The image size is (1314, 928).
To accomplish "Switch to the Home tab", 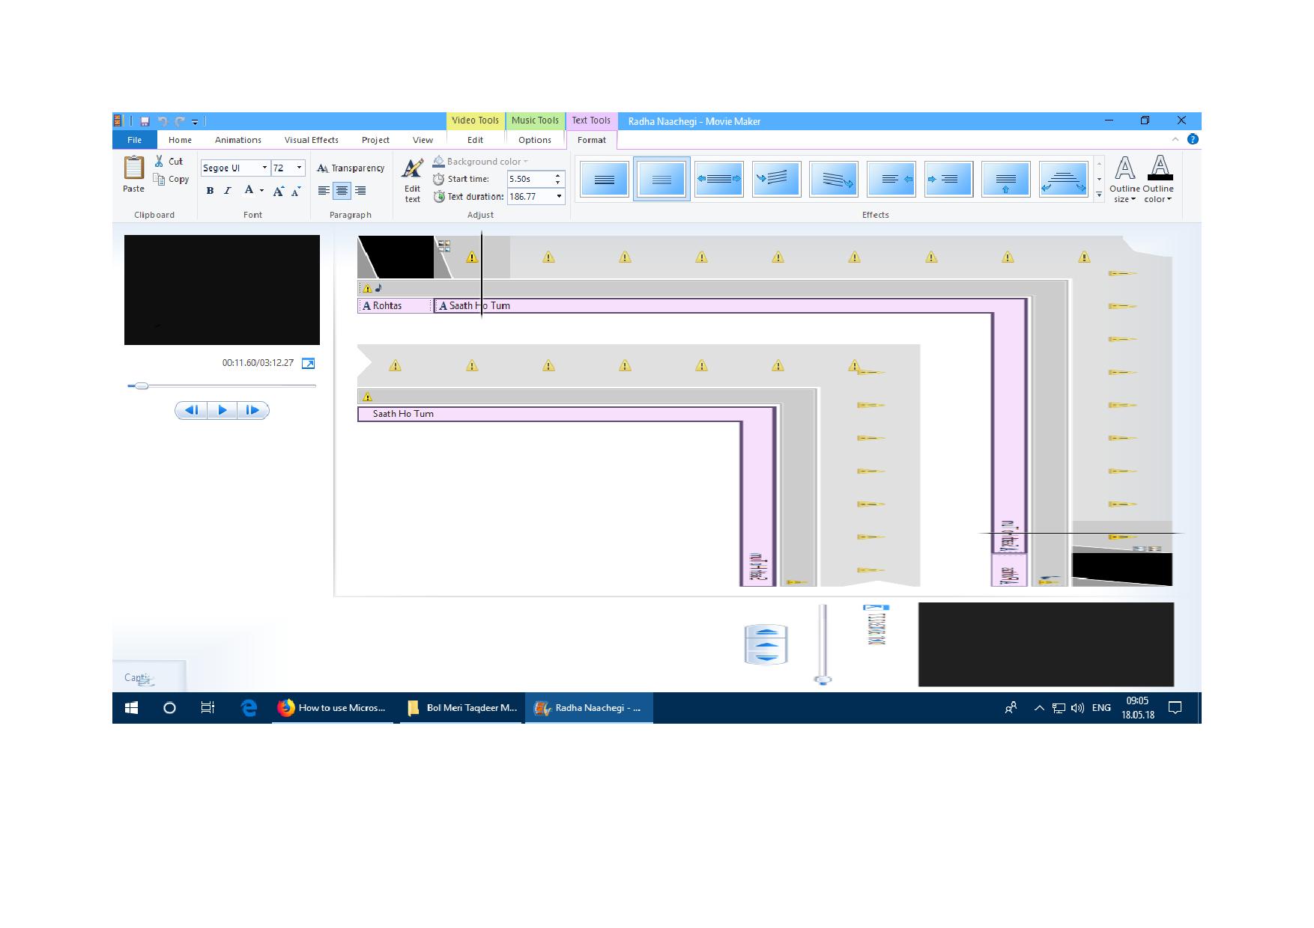I will point(180,140).
